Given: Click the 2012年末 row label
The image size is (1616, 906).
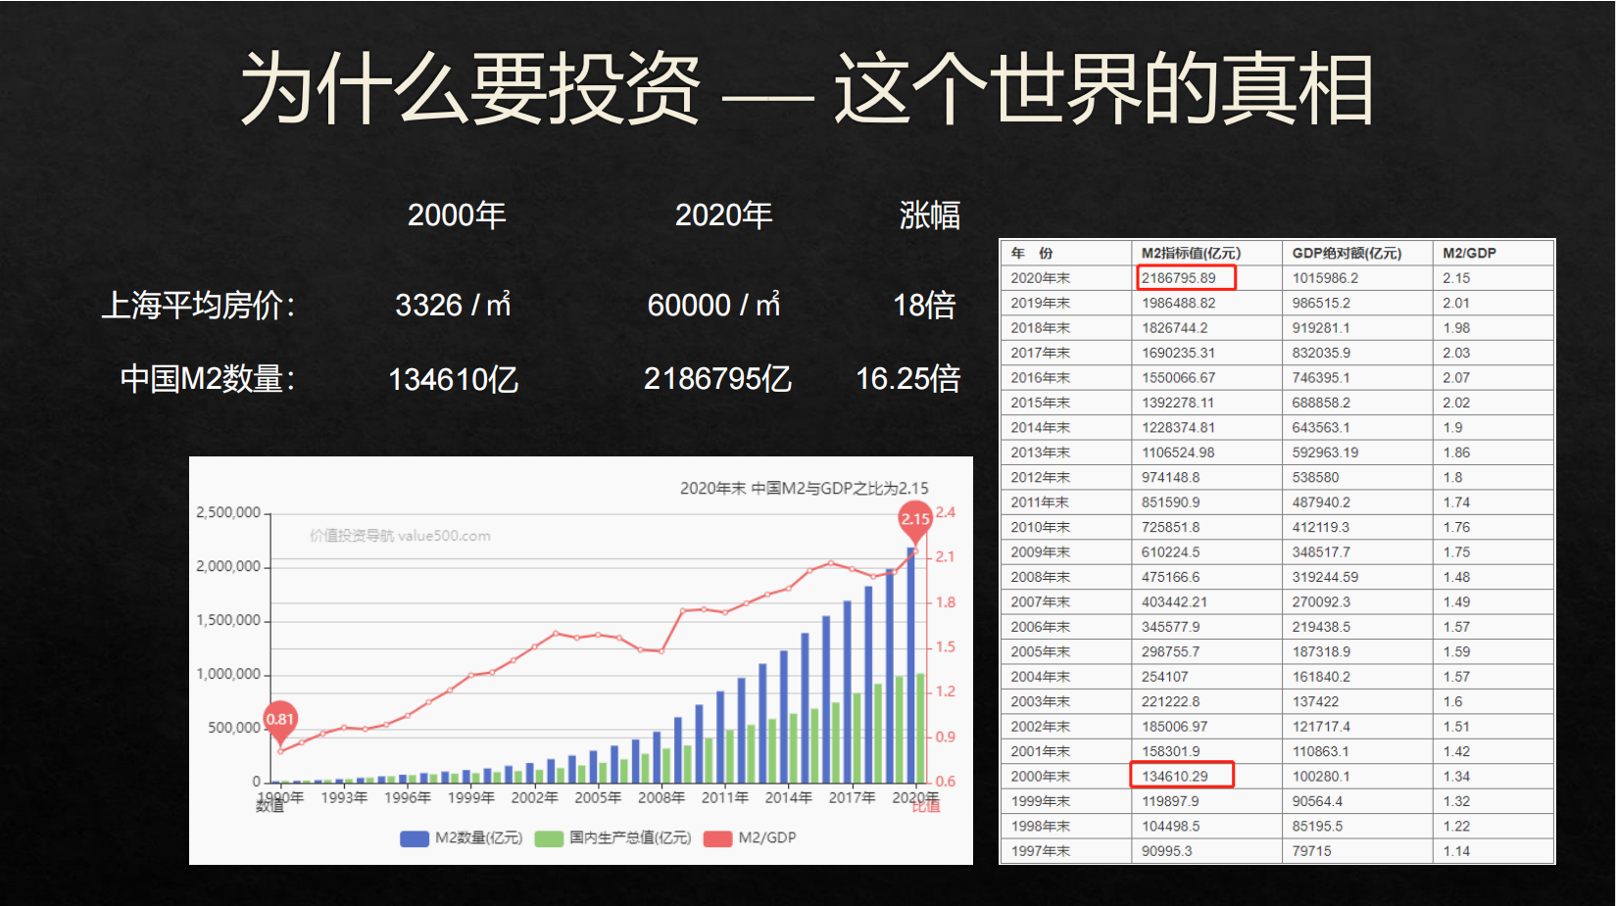Looking at the screenshot, I should pyautogui.click(x=1041, y=478).
